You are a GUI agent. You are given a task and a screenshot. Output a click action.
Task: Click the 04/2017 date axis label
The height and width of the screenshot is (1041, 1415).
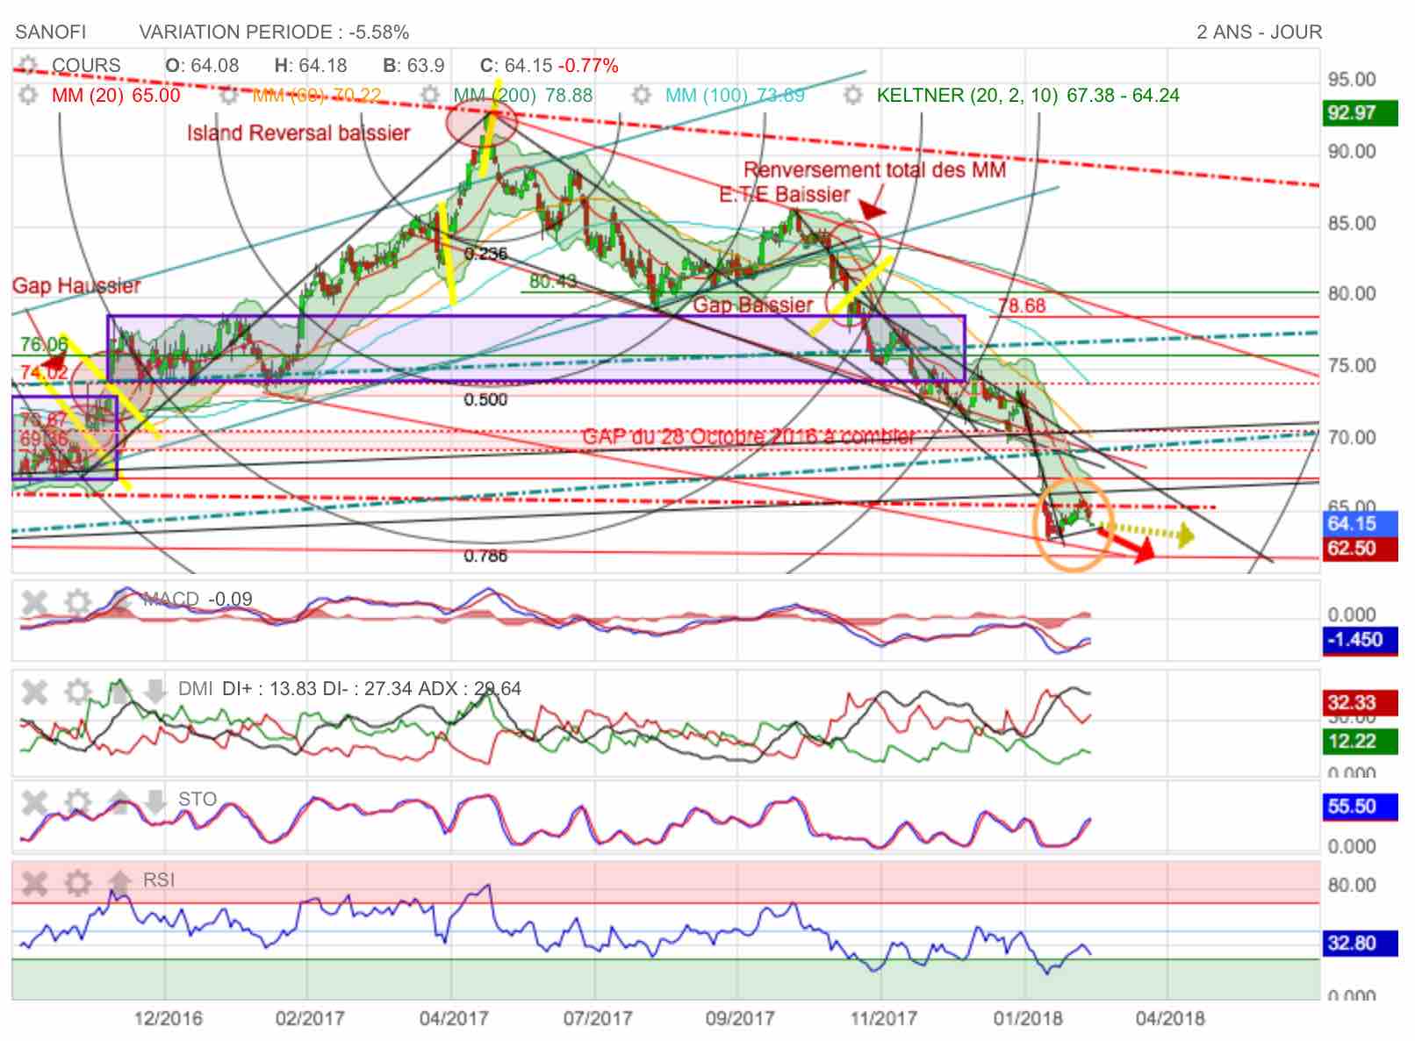coord(454,1019)
